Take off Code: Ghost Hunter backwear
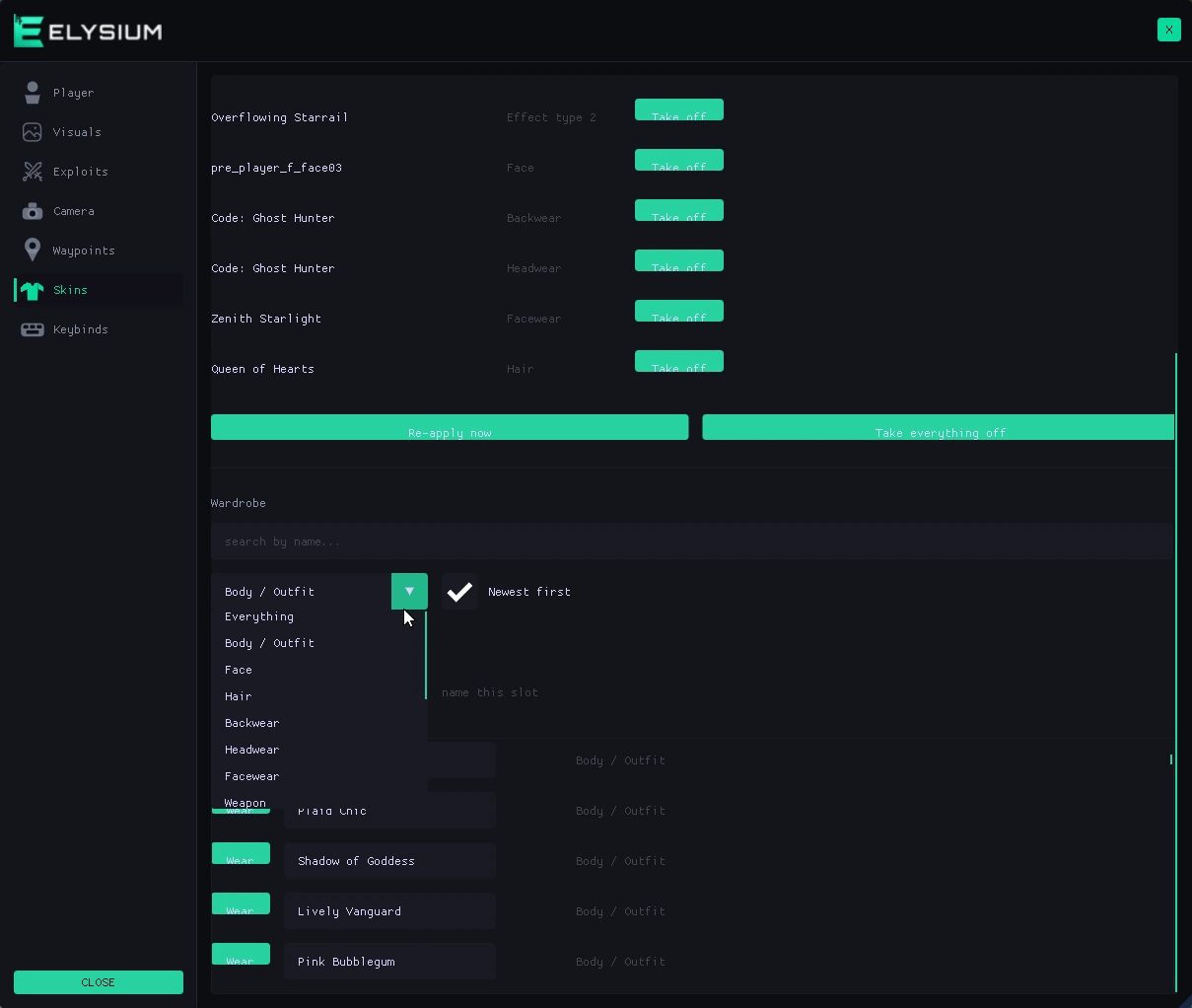 [x=679, y=210]
